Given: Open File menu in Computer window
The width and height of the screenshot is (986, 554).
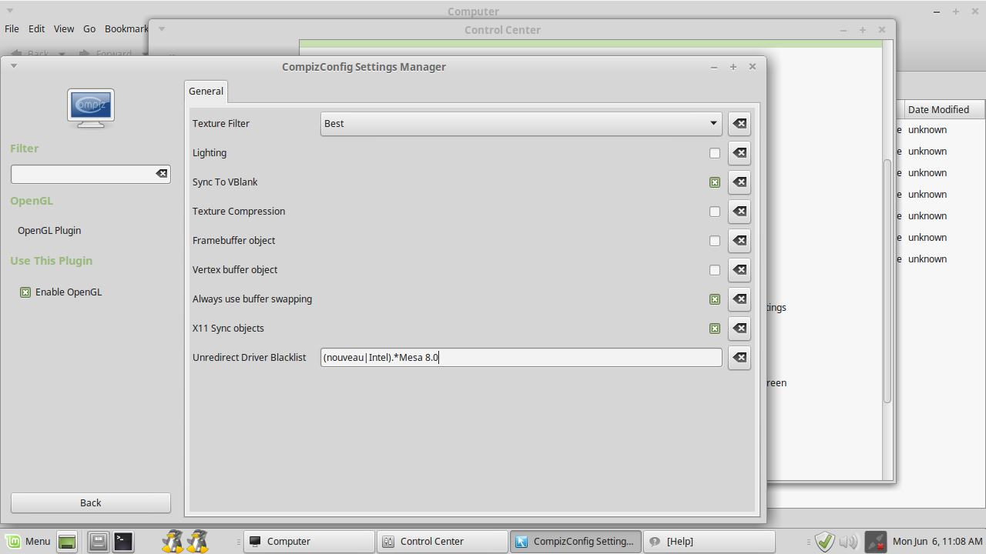Looking at the screenshot, I should (12, 28).
